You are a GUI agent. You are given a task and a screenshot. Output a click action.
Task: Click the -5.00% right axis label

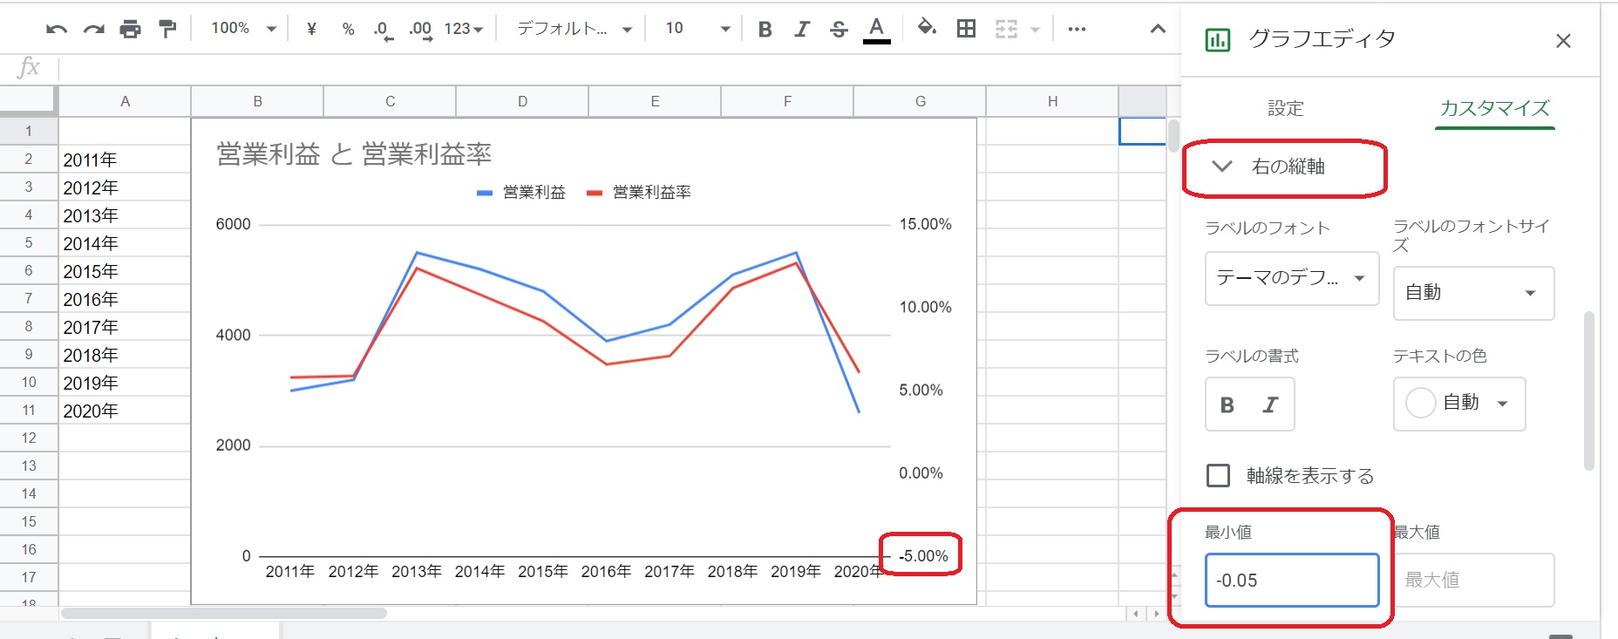point(923,555)
